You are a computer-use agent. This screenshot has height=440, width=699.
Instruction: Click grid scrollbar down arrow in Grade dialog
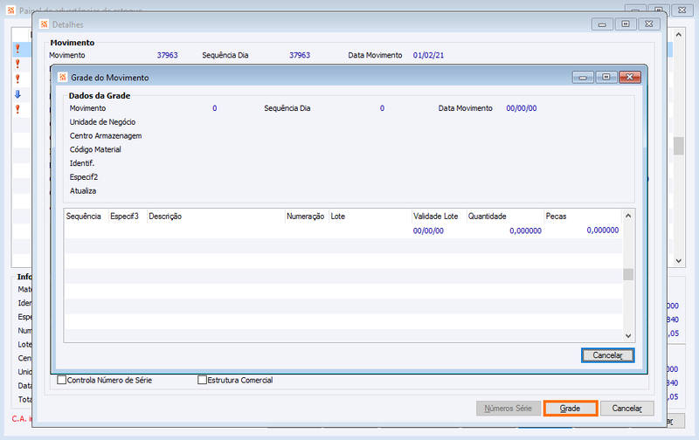coord(628,336)
